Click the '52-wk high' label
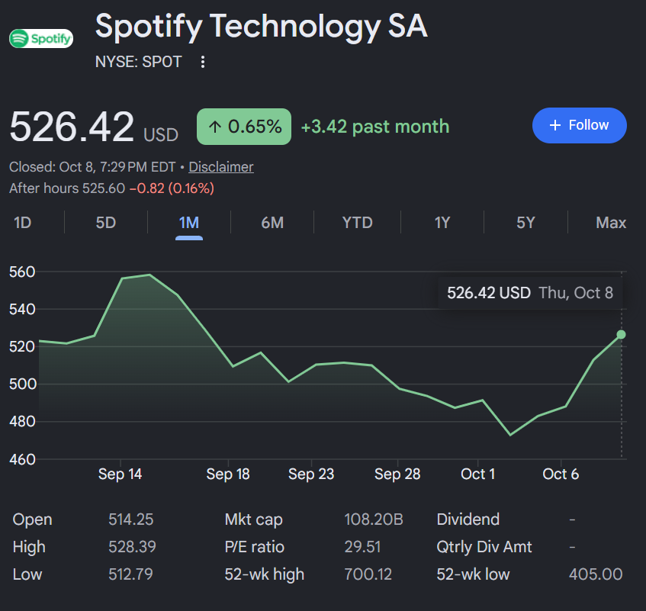This screenshot has height=611, width=646. (x=264, y=574)
